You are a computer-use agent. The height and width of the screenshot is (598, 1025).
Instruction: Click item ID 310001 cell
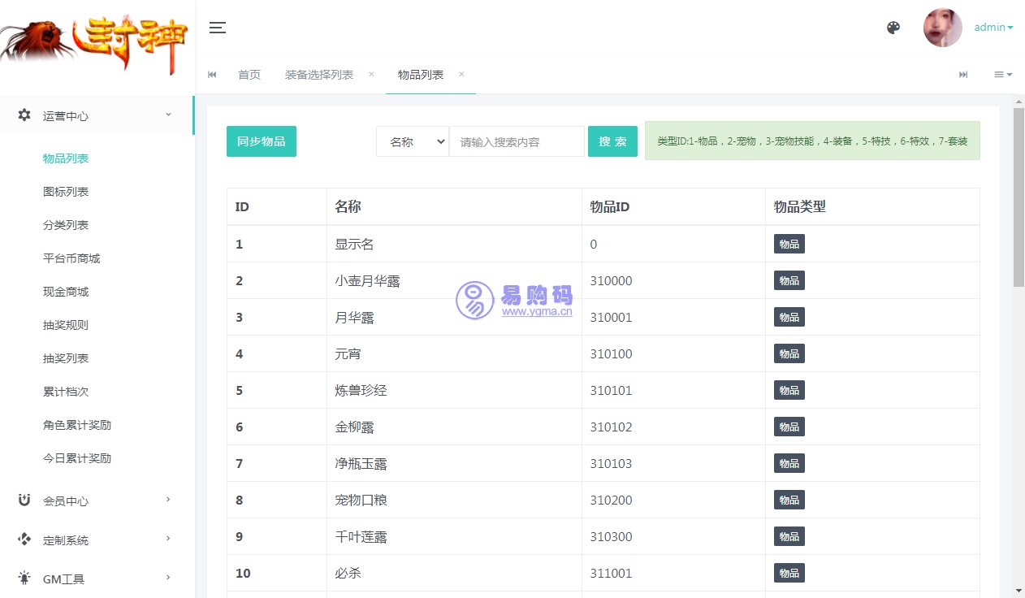(673, 317)
